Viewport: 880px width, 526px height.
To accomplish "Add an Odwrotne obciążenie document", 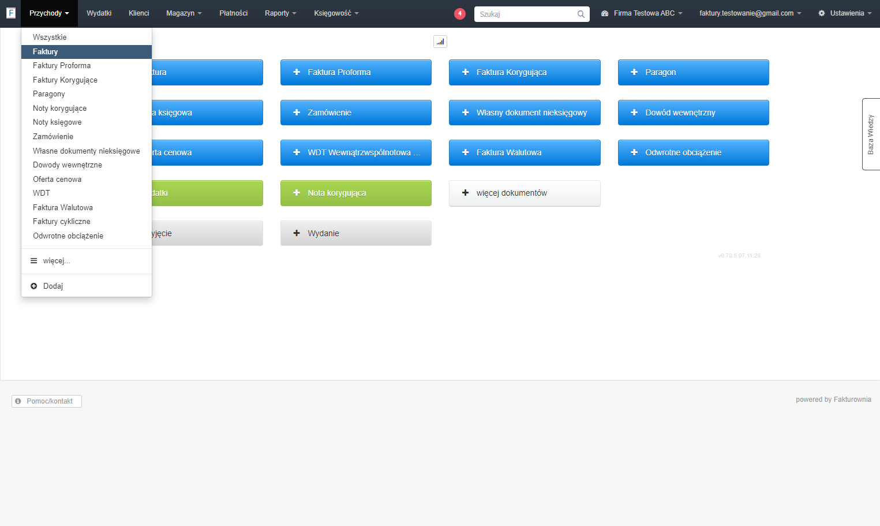I will [694, 152].
